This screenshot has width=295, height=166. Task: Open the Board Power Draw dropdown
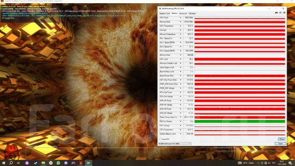pyautogui.click(x=180, y=76)
